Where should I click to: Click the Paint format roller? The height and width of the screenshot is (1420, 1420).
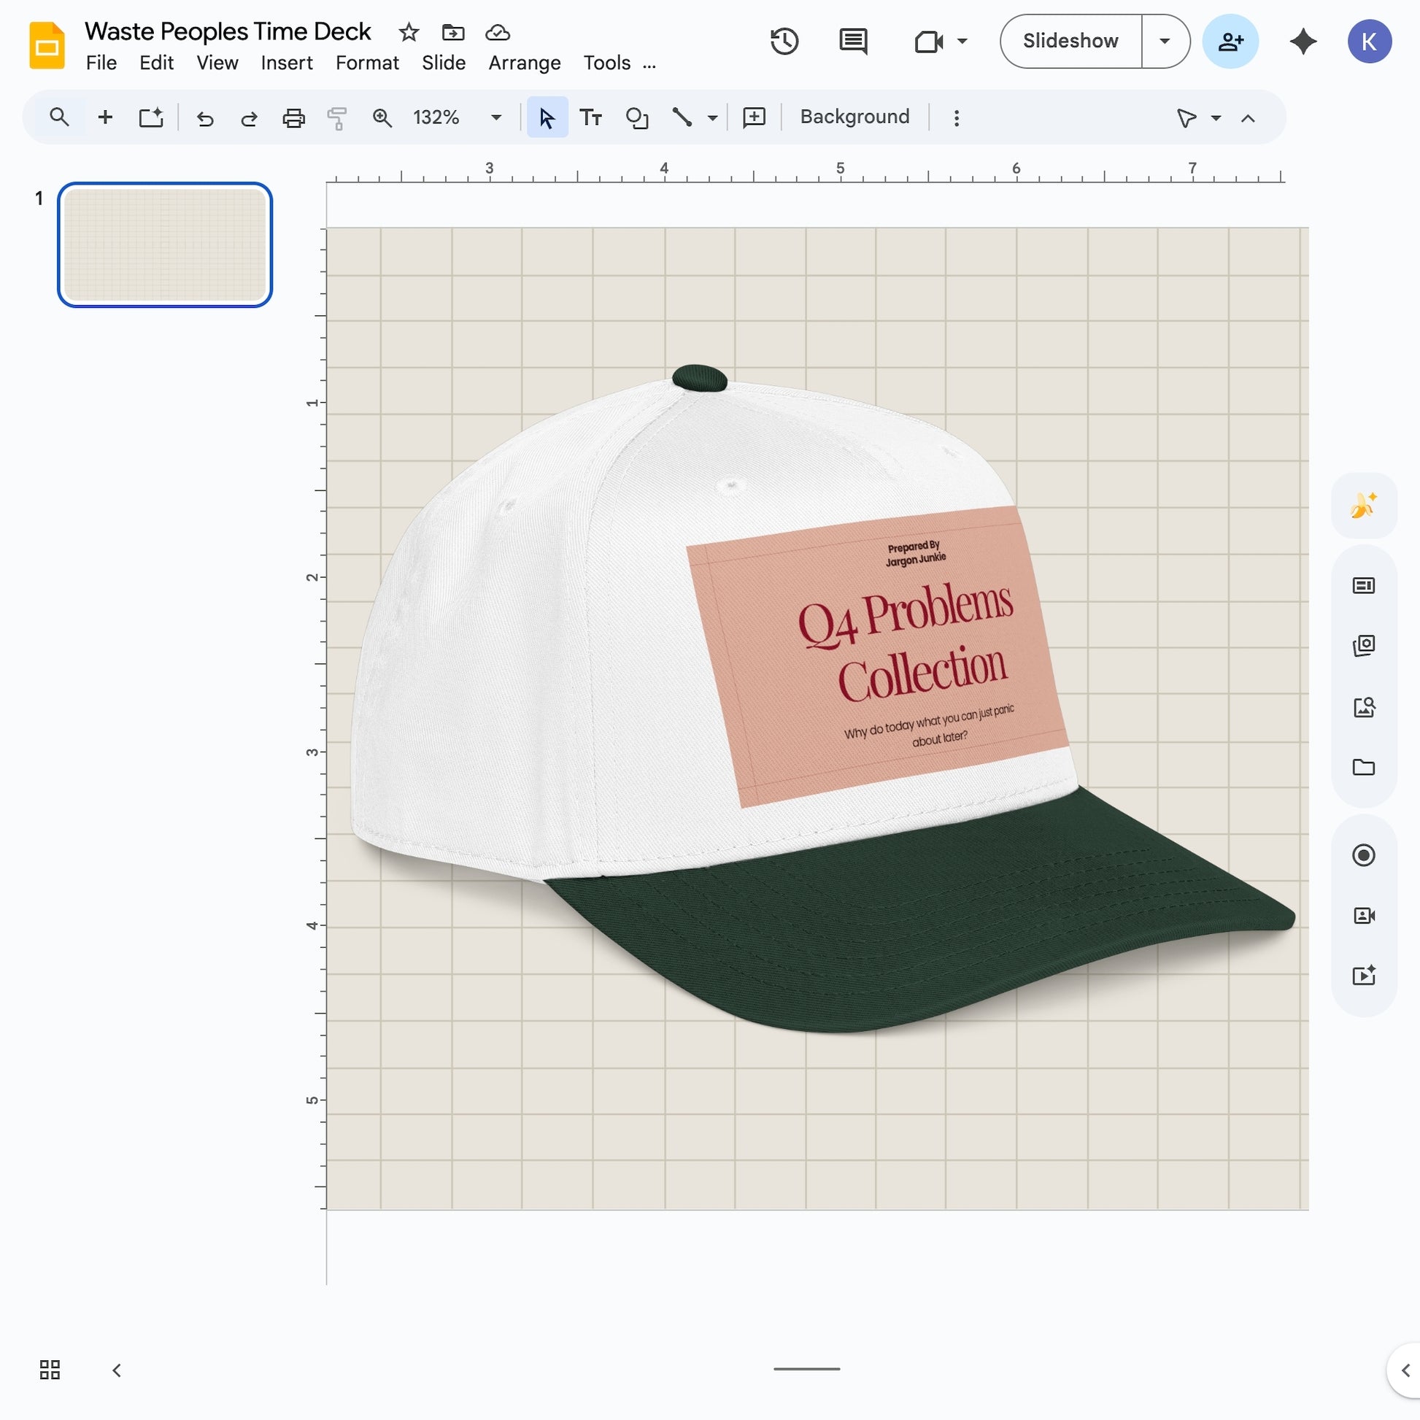pyautogui.click(x=336, y=117)
